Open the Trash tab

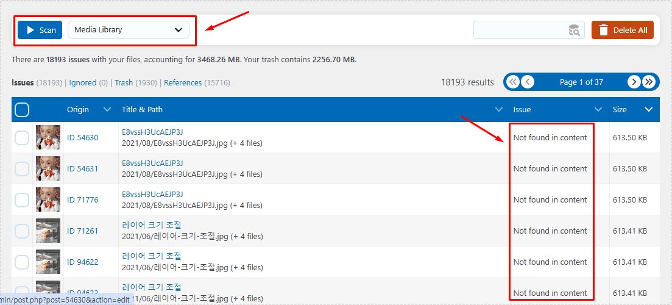pyautogui.click(x=124, y=83)
